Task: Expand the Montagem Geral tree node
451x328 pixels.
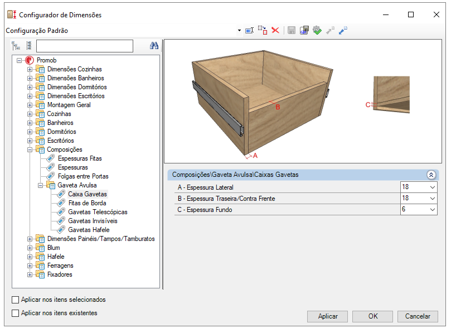Action: tap(30, 105)
